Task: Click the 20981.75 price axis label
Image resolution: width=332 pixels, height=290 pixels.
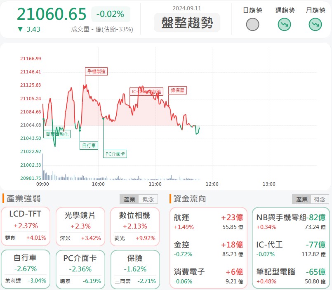Action: (x=31, y=178)
